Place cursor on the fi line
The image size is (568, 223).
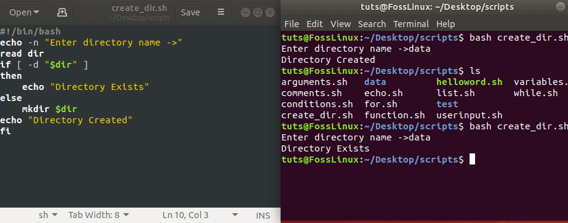click(x=6, y=131)
